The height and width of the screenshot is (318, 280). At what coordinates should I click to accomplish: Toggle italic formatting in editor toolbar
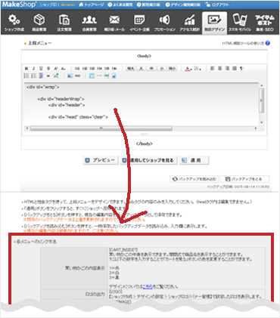tap(33, 69)
